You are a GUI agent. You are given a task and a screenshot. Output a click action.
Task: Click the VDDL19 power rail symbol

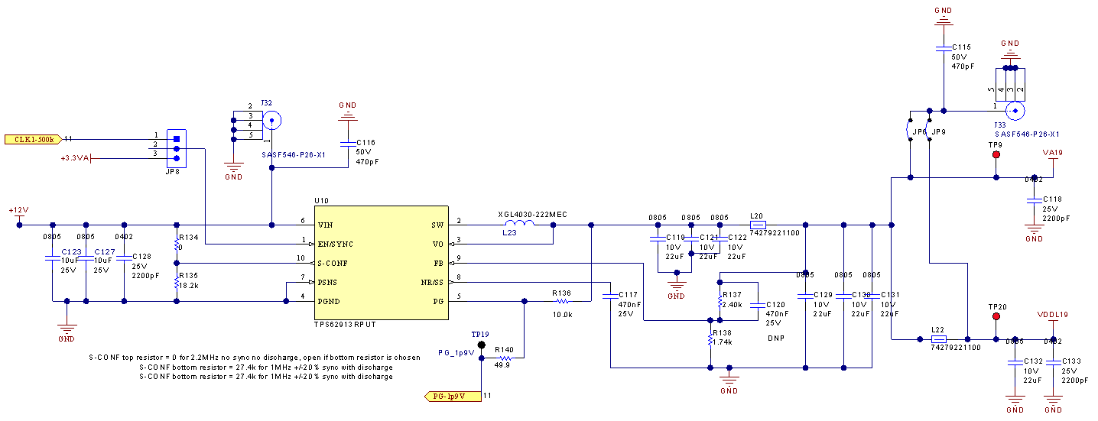coord(1053,318)
